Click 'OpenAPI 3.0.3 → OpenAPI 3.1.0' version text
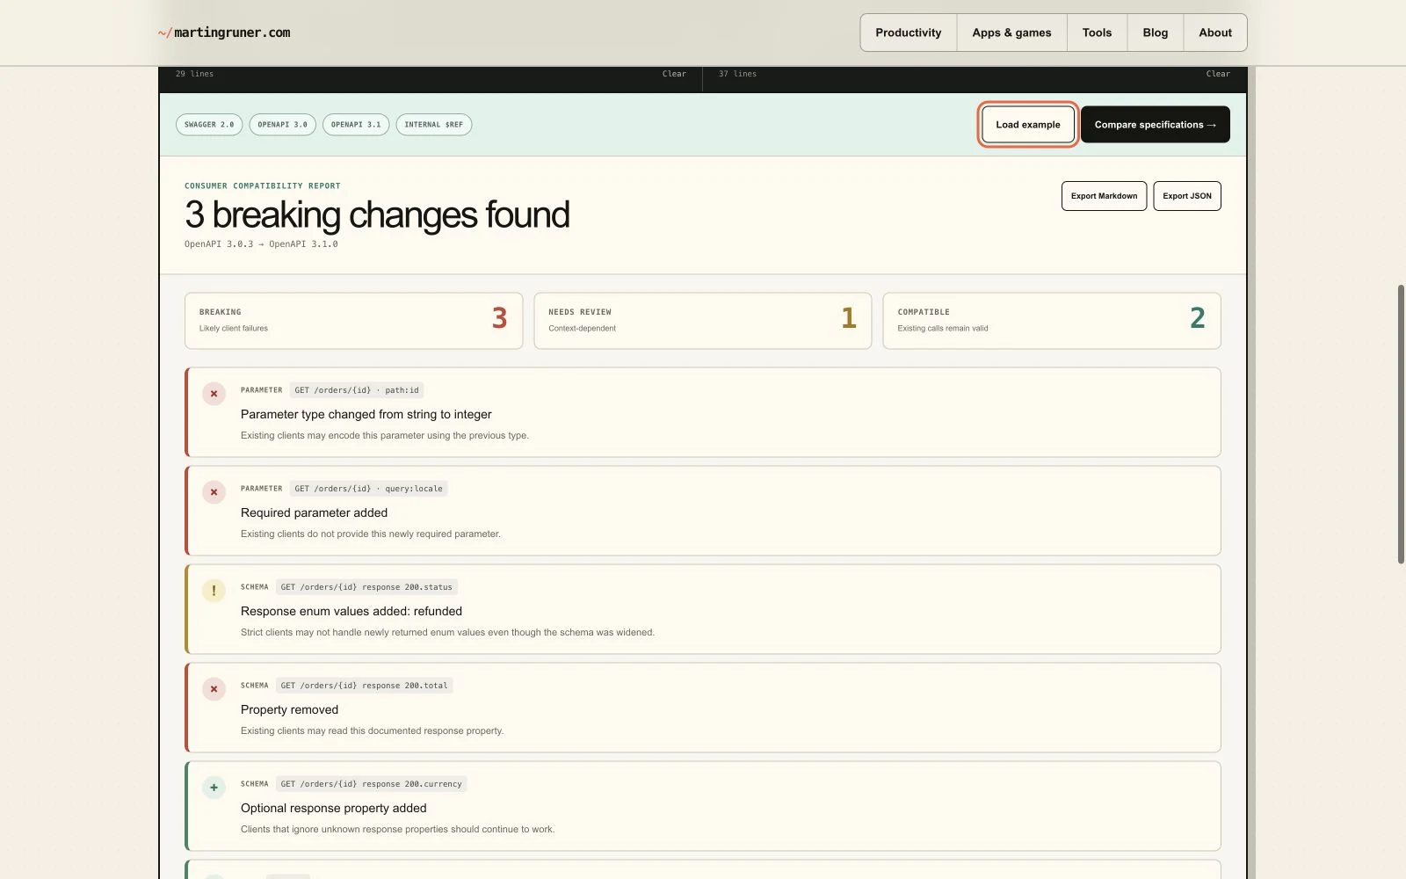This screenshot has height=879, width=1406. (261, 244)
